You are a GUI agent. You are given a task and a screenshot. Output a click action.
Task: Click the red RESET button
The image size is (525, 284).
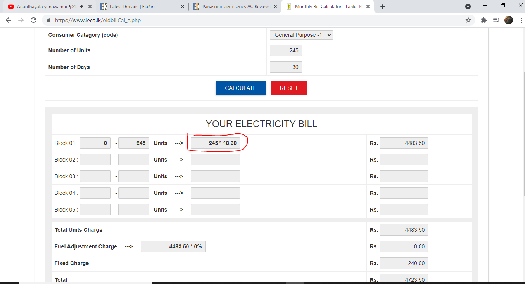(289, 88)
